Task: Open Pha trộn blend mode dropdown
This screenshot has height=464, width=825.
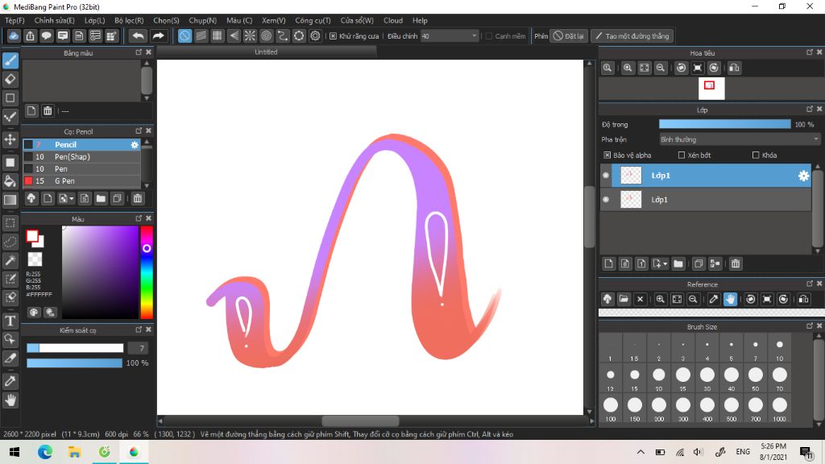Action: point(740,139)
